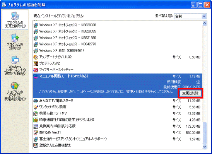Open the 並べ替え sort dropdown
Image resolution: width=212 pixels, height=154 pixels.
(190, 16)
